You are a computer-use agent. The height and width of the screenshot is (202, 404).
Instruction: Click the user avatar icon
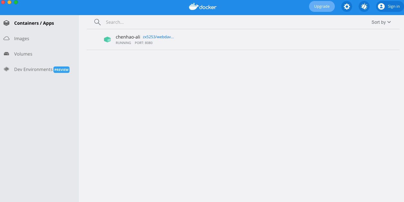[381, 6]
